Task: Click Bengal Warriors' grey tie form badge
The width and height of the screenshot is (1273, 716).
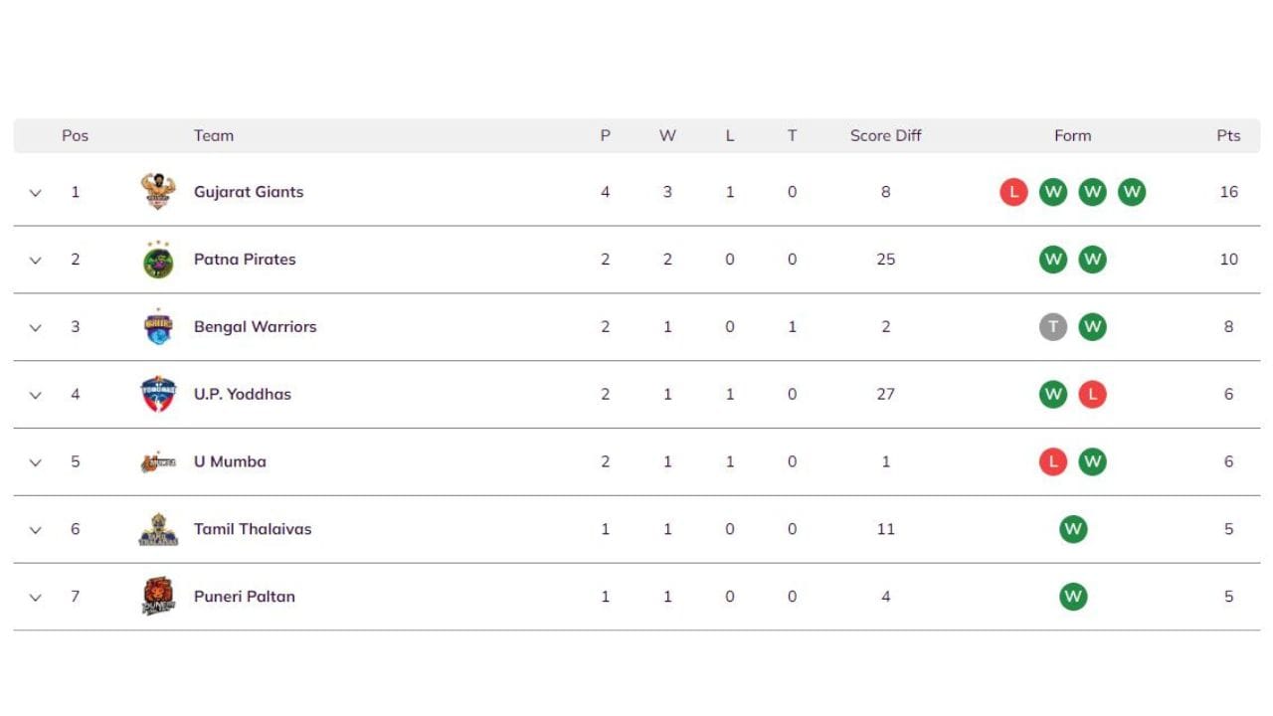Action: point(1053,327)
